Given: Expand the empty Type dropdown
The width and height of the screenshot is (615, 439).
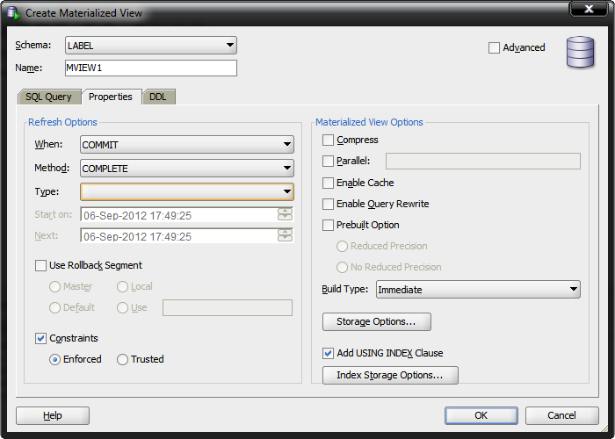Looking at the screenshot, I should (x=186, y=191).
